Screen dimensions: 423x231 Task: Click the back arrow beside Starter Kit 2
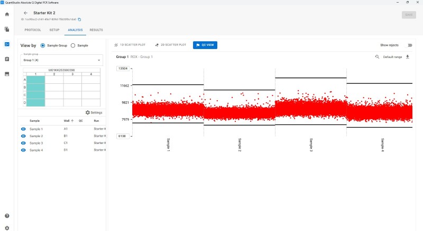pyautogui.click(x=25, y=13)
